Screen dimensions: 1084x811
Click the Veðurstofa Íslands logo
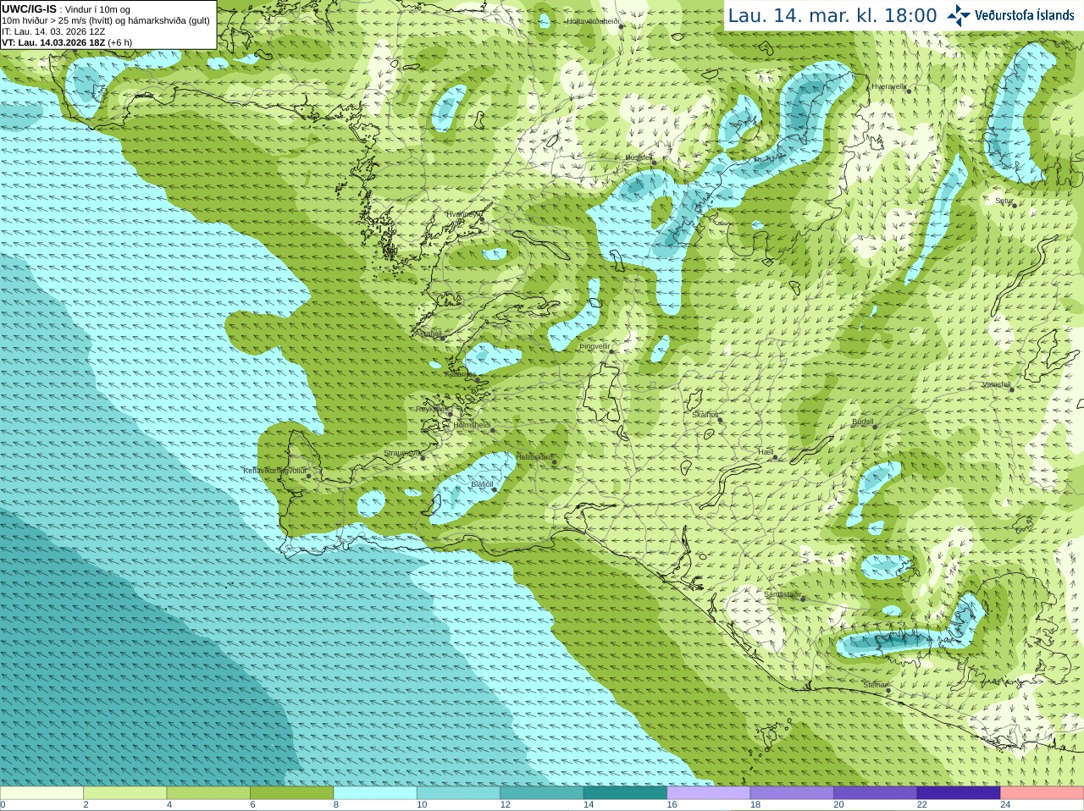pyautogui.click(x=1011, y=15)
